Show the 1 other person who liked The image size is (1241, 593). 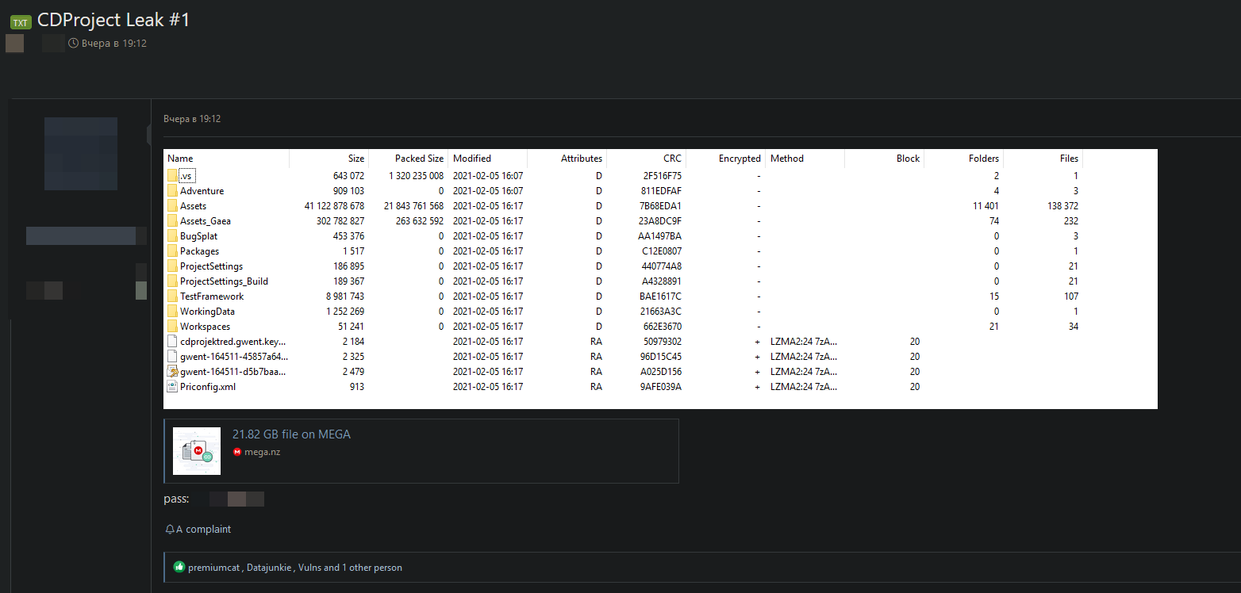pos(372,568)
